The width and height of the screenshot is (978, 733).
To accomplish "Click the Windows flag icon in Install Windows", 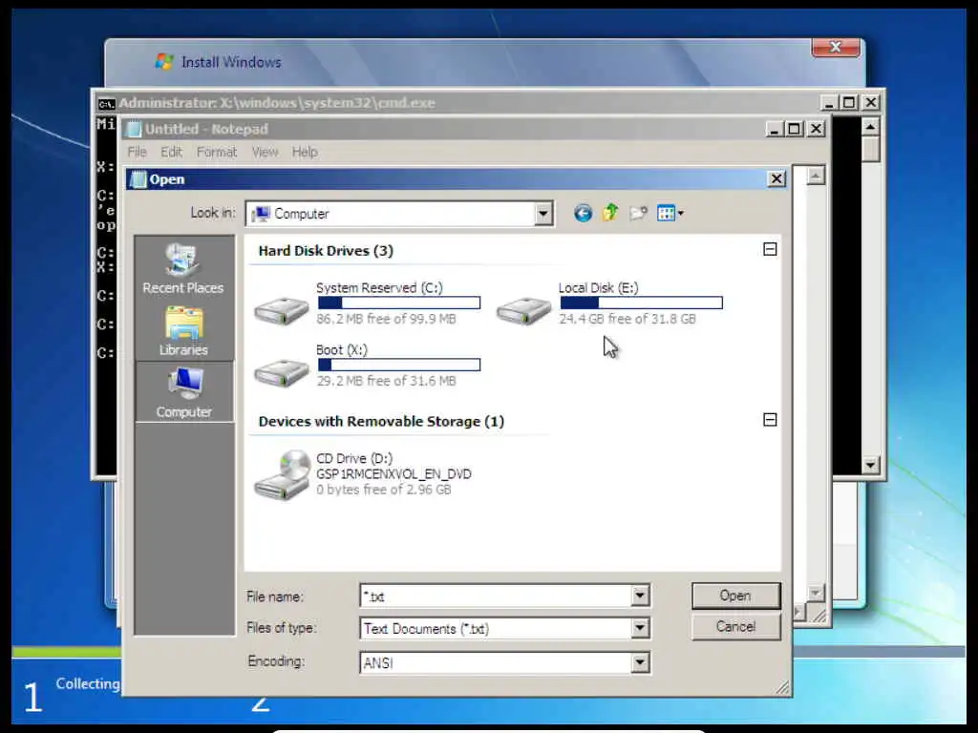I will [x=164, y=62].
